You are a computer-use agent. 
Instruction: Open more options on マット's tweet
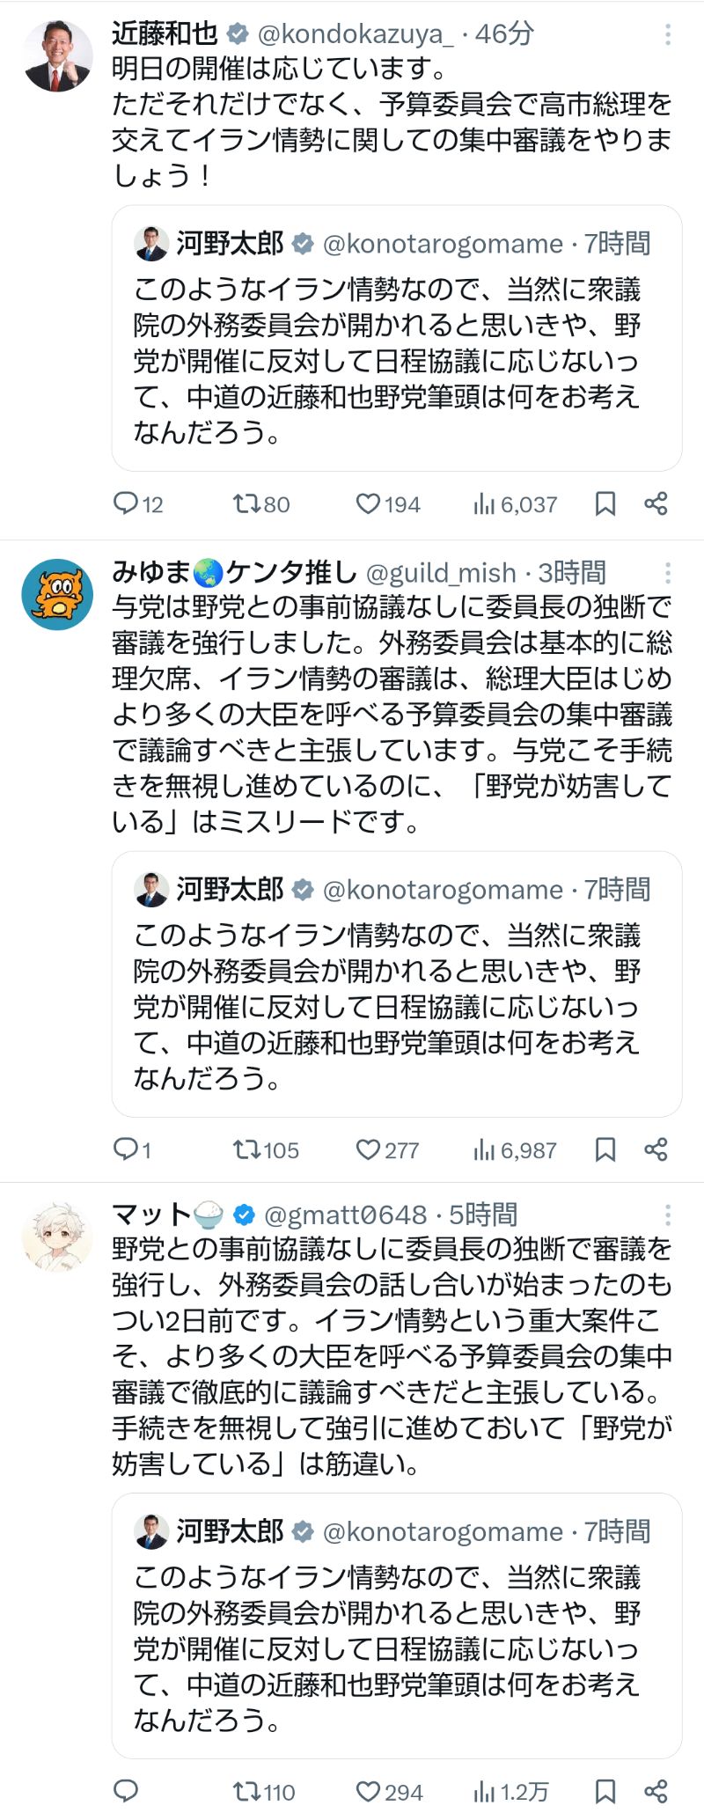(668, 1215)
